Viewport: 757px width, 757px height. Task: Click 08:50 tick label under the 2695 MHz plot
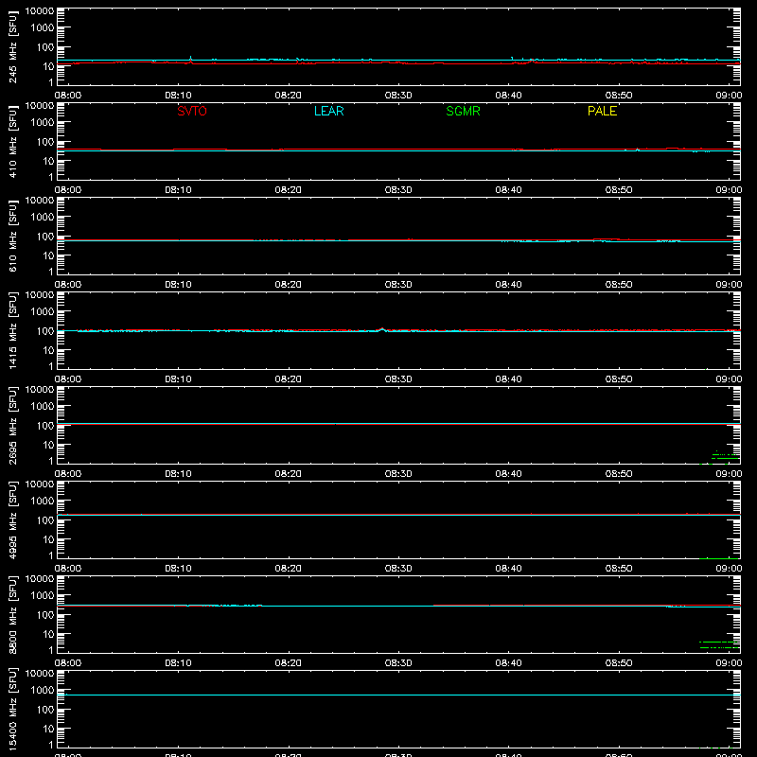(619, 474)
